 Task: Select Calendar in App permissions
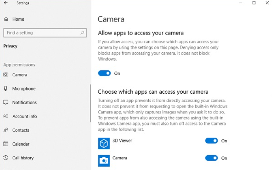point(21,144)
